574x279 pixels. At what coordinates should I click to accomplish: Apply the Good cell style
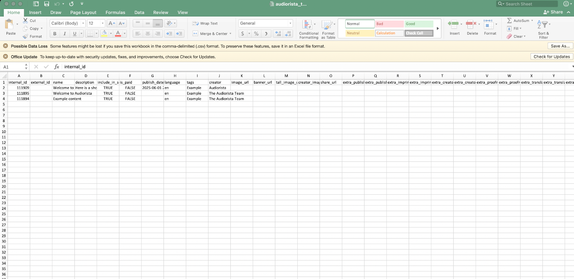(x=419, y=24)
